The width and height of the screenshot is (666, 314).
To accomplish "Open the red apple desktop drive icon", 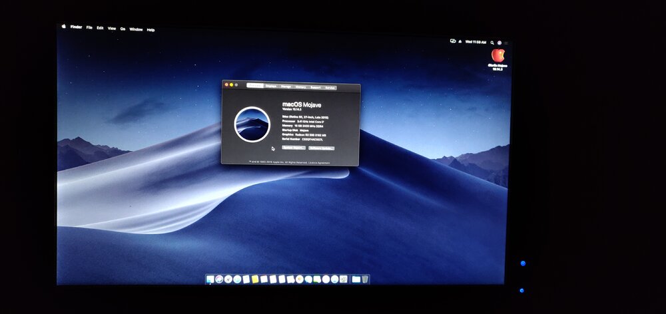I will (x=498, y=56).
